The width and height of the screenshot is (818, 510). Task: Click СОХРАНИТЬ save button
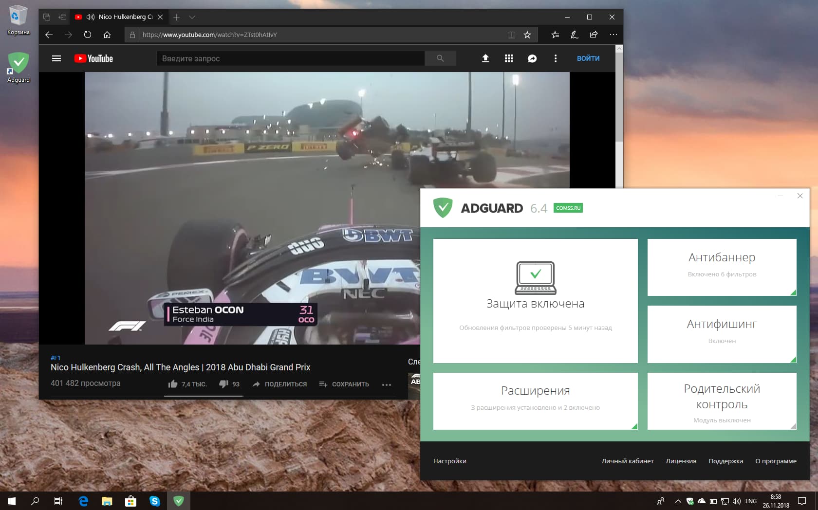[344, 384]
